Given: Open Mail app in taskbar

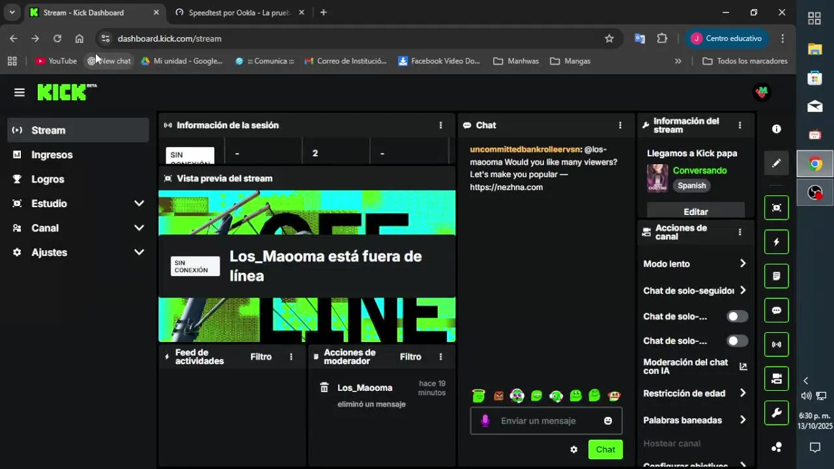Looking at the screenshot, I should point(814,106).
